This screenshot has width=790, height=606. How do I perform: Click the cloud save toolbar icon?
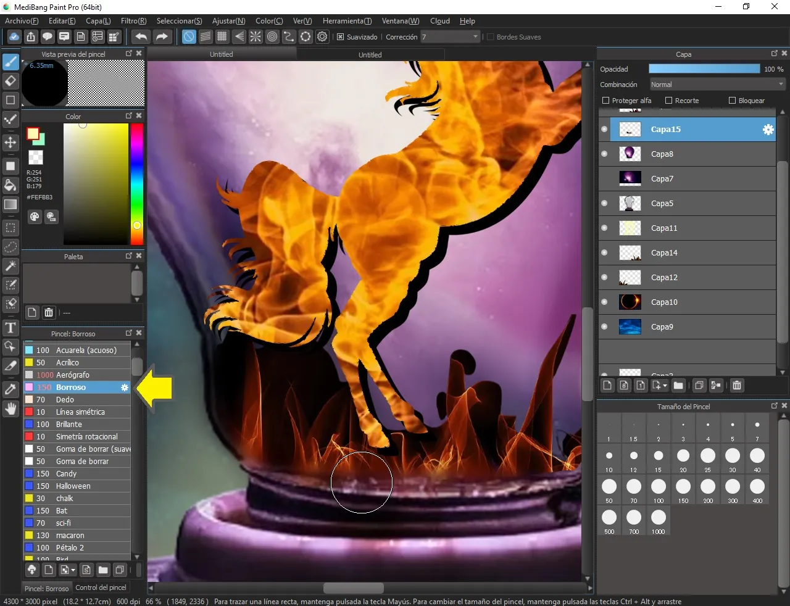click(x=14, y=37)
